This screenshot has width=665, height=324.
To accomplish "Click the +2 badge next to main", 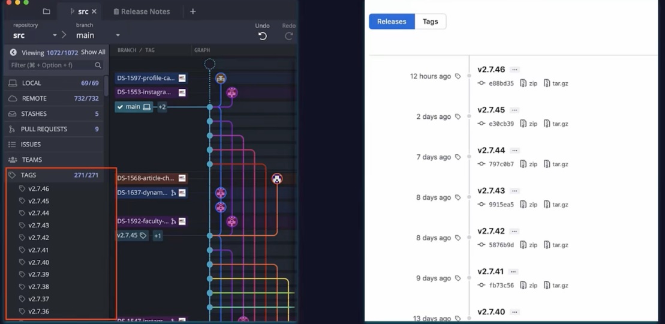I will [x=162, y=107].
